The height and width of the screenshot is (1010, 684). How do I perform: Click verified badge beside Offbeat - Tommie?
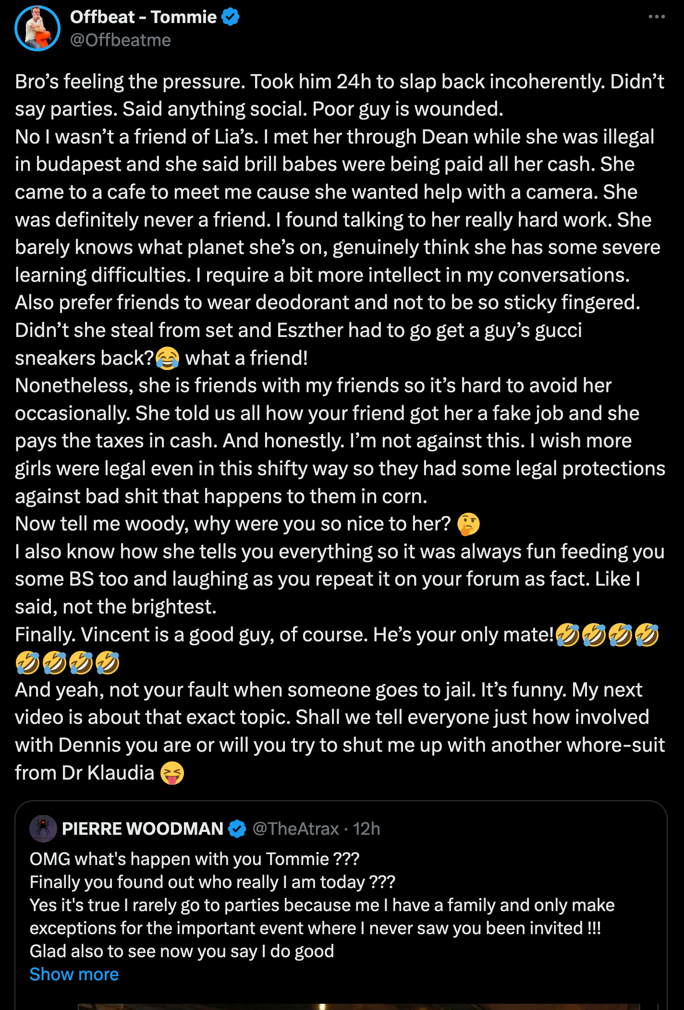point(231,17)
